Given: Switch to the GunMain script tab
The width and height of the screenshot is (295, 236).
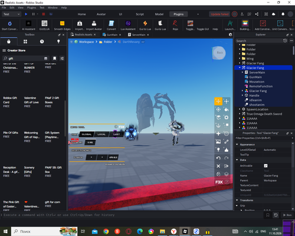Looking at the screenshot, I should click(112, 35).
